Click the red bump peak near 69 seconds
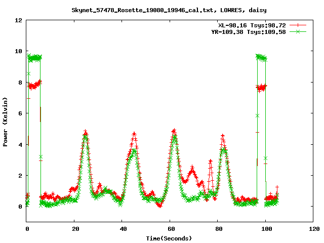324x243 pixels. click(x=192, y=167)
